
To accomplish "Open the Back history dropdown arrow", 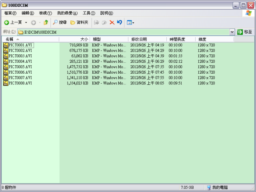I will (x=26, y=22).
